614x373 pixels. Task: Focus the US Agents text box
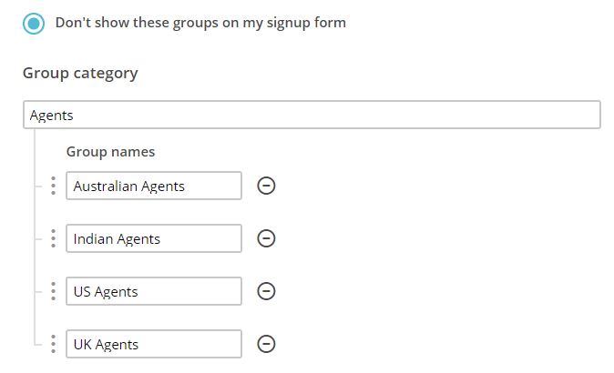click(x=153, y=291)
